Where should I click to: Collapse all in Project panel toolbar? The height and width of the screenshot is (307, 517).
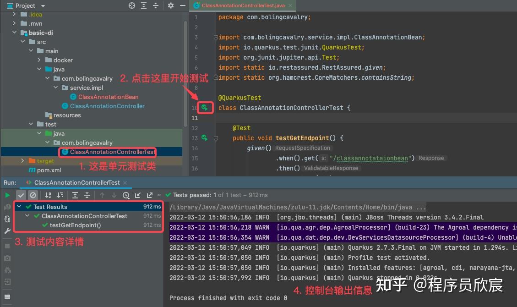[156, 5]
